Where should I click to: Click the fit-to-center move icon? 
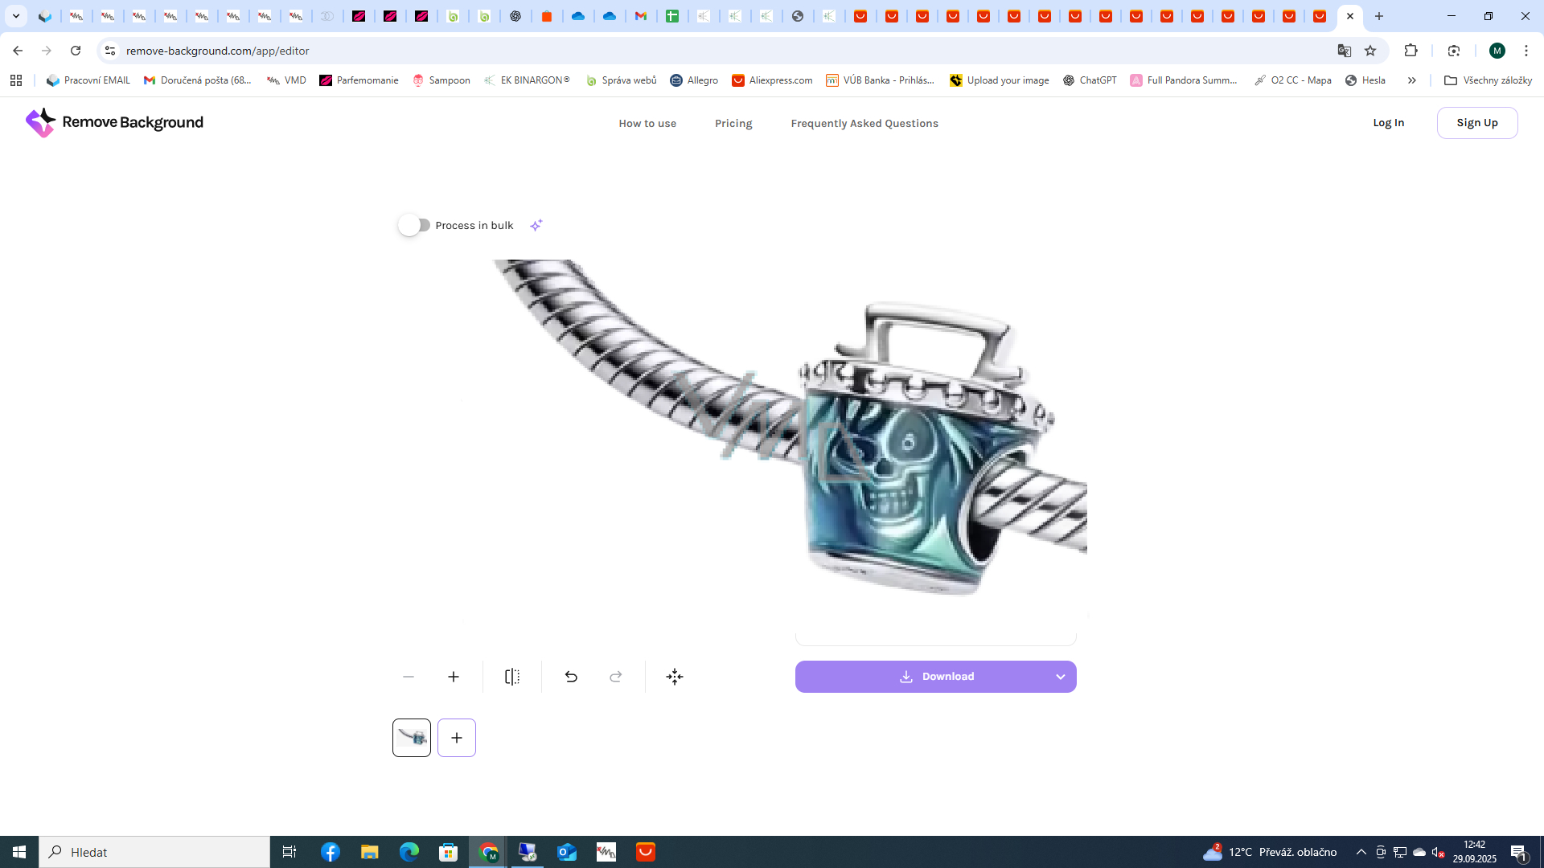[x=675, y=677]
